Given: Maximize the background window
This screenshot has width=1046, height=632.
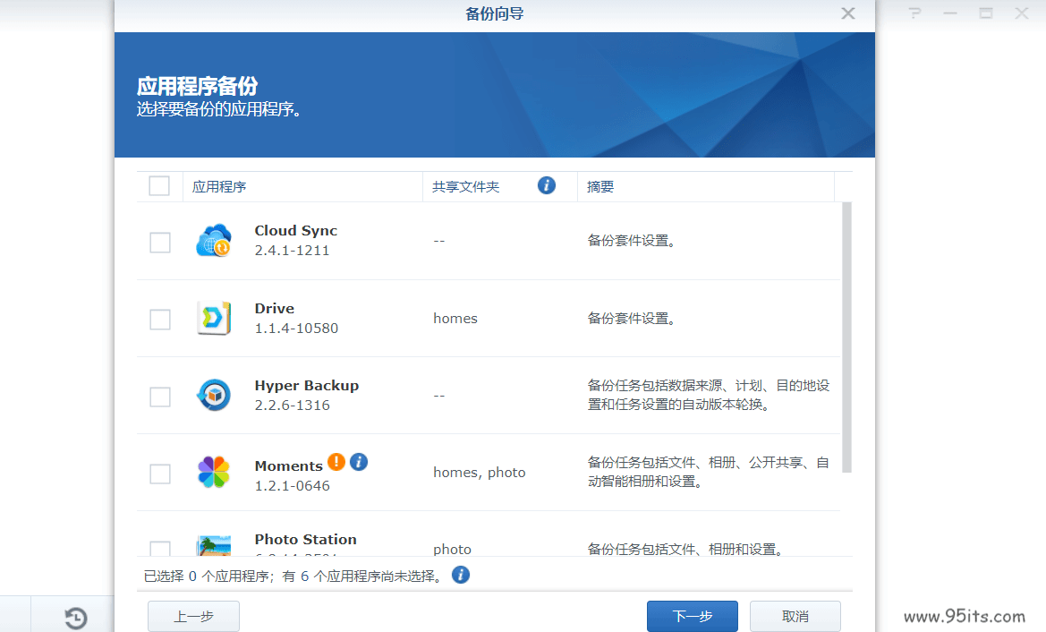Looking at the screenshot, I should (x=986, y=13).
